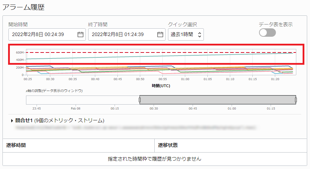The width and height of the screenshot is (310, 169).
Task: Toggle the データ表を表示 switch
Action: (267, 33)
